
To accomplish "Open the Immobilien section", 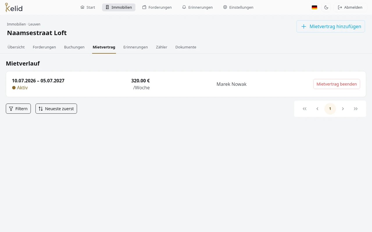I will (x=119, y=8).
